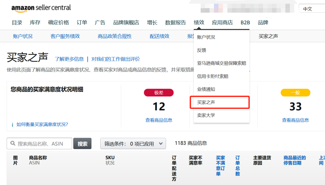Click the yellow 一般 status badge

point(296,92)
